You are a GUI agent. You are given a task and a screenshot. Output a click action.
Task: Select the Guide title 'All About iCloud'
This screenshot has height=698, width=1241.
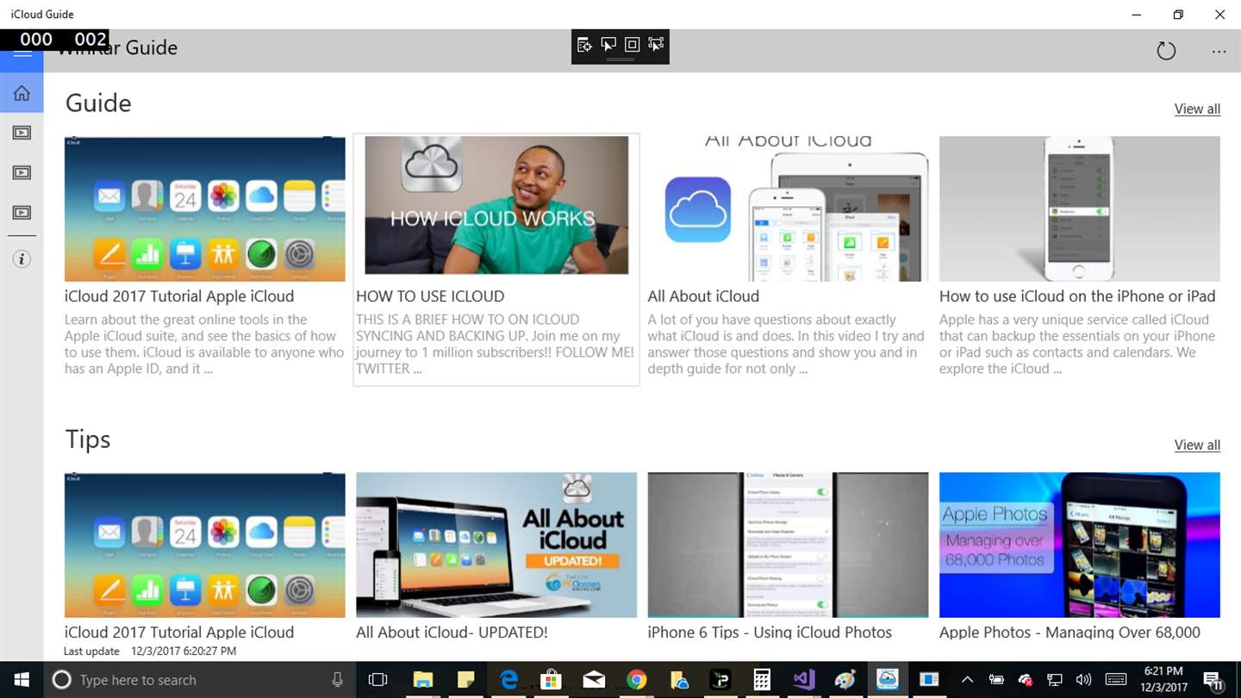tap(703, 296)
